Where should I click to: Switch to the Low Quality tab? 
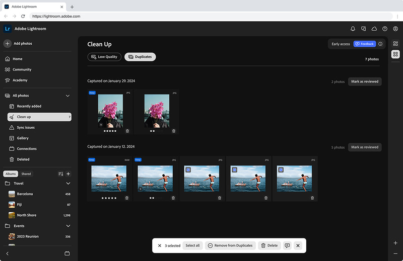(104, 57)
